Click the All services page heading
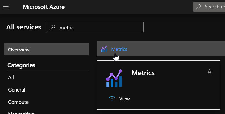Image resolution: width=225 pixels, height=114 pixels. 24,27
